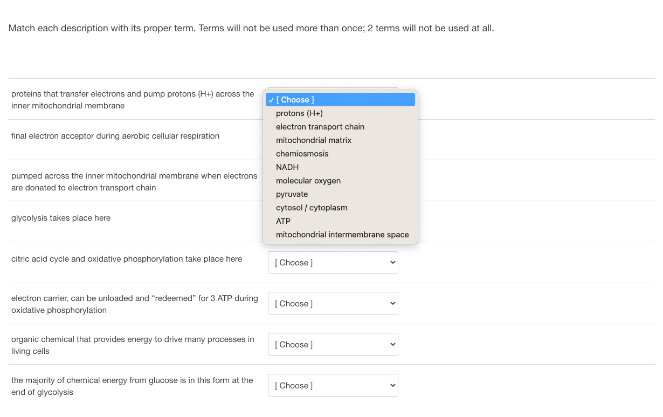This screenshot has height=417, width=663.
Task: Select the highlighted '[ Choose ]' placeholder option
Action: (340, 100)
